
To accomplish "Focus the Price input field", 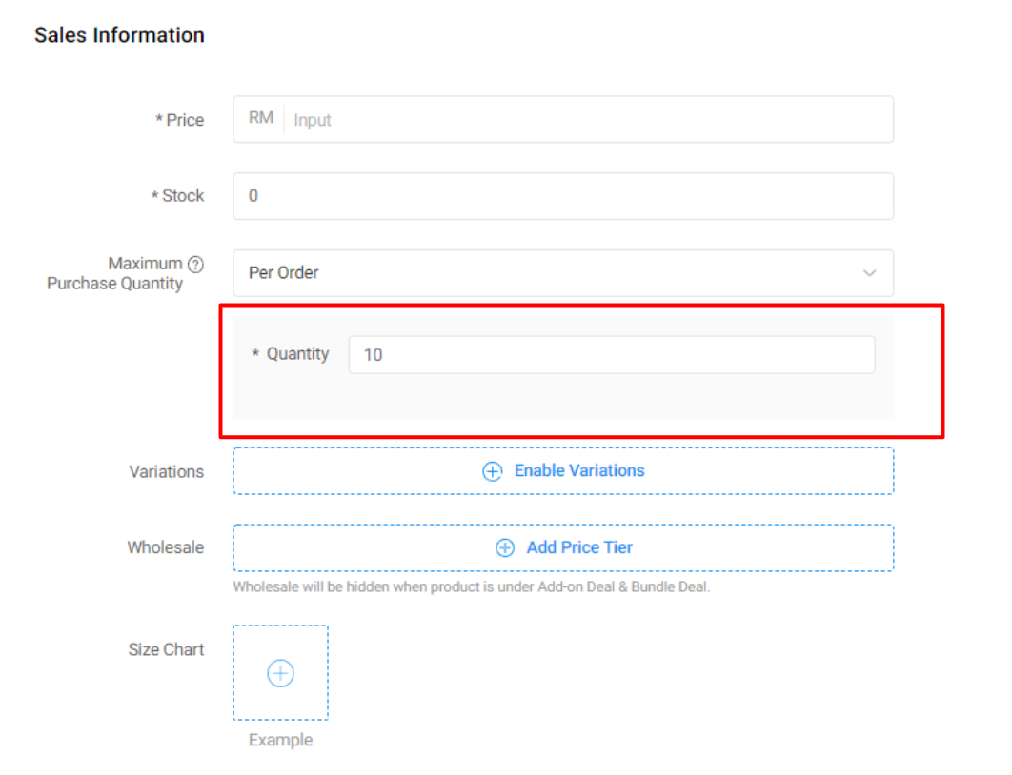I will click(586, 120).
